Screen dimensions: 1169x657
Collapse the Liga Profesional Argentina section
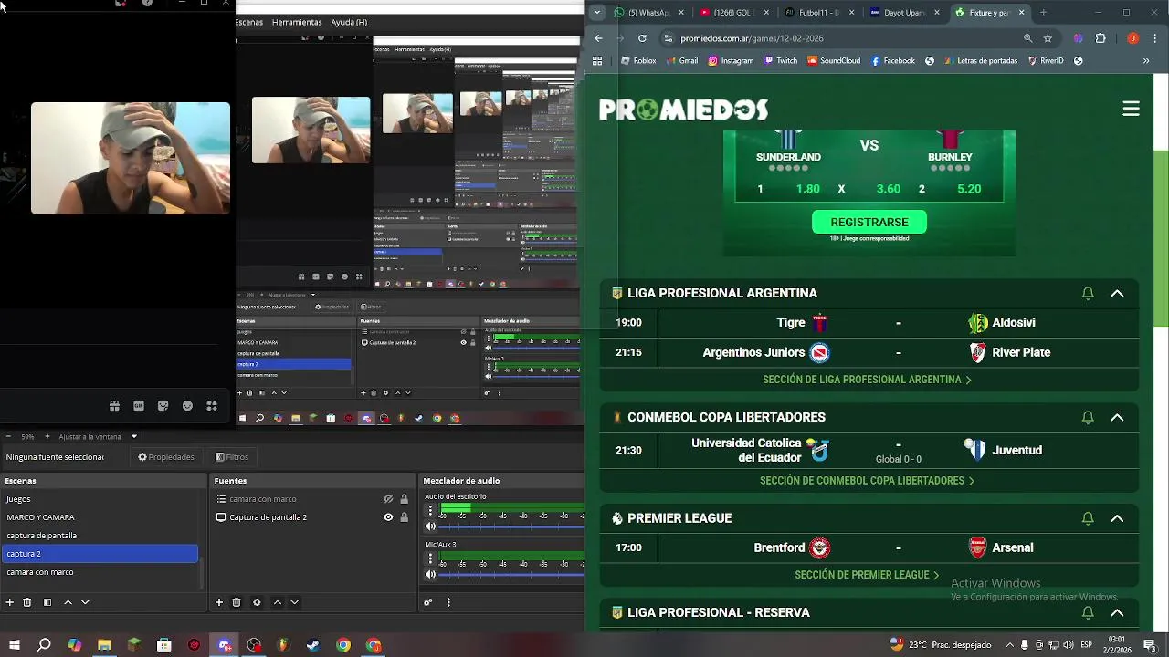pyautogui.click(x=1117, y=293)
